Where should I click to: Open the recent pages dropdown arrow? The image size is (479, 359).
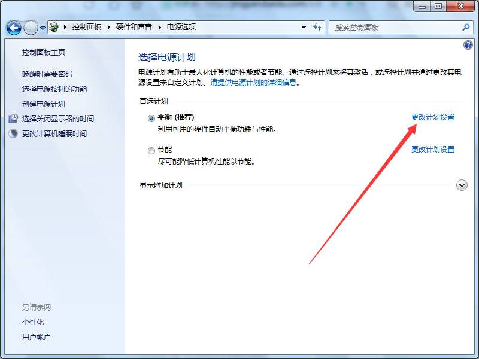(x=43, y=28)
